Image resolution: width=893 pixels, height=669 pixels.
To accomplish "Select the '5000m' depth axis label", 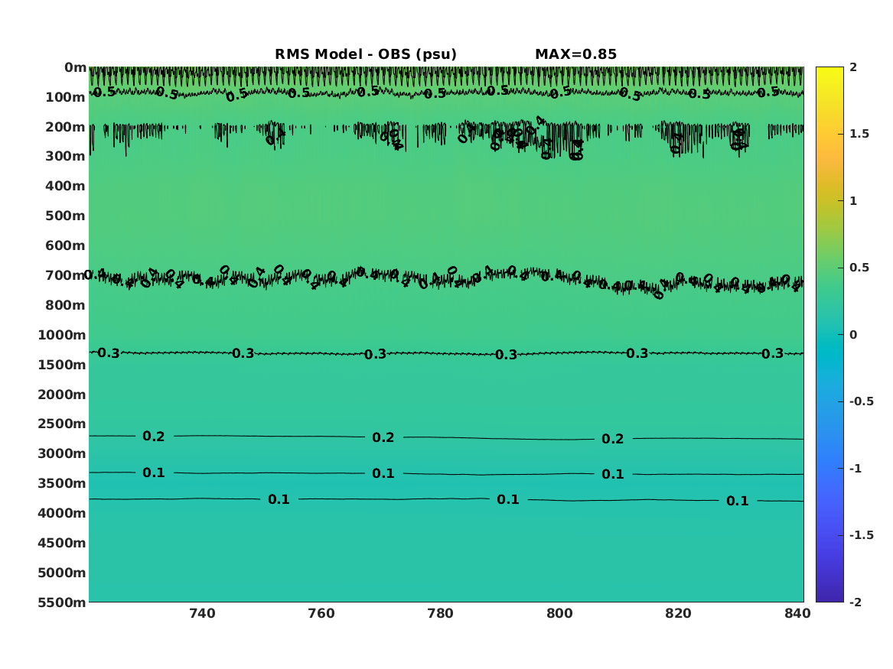I will [62, 573].
